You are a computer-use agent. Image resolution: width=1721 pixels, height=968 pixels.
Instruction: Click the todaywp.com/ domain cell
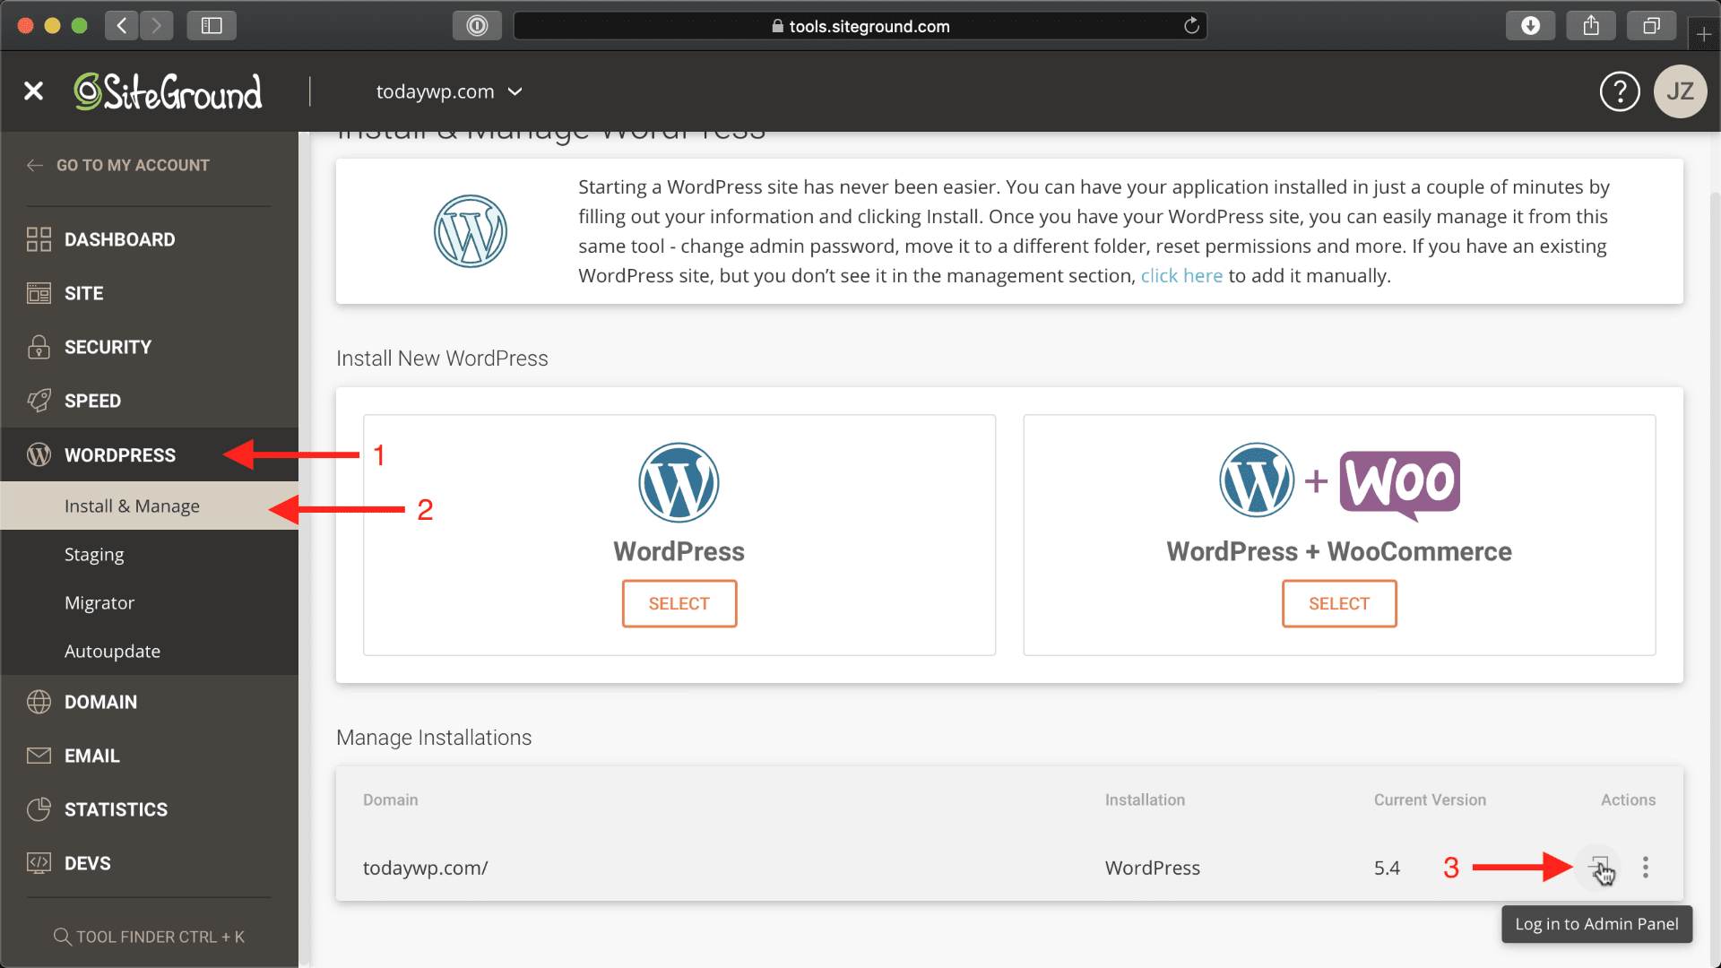[x=425, y=868]
